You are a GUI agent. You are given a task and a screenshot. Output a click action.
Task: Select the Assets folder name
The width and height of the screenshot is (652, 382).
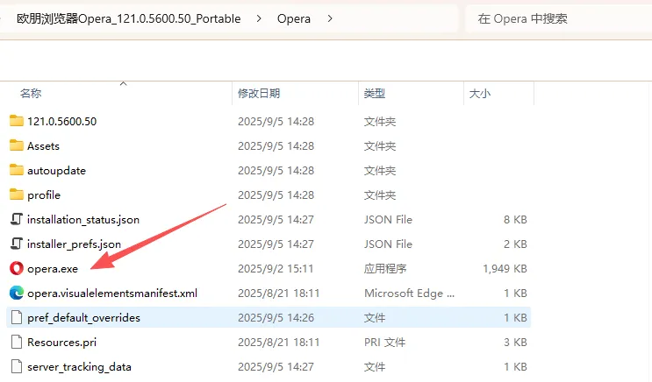(x=43, y=145)
